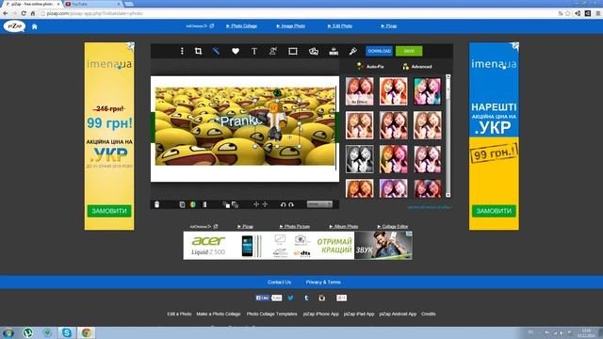Switch to the Auto-Fix tab
The image size is (603, 339).
370,67
